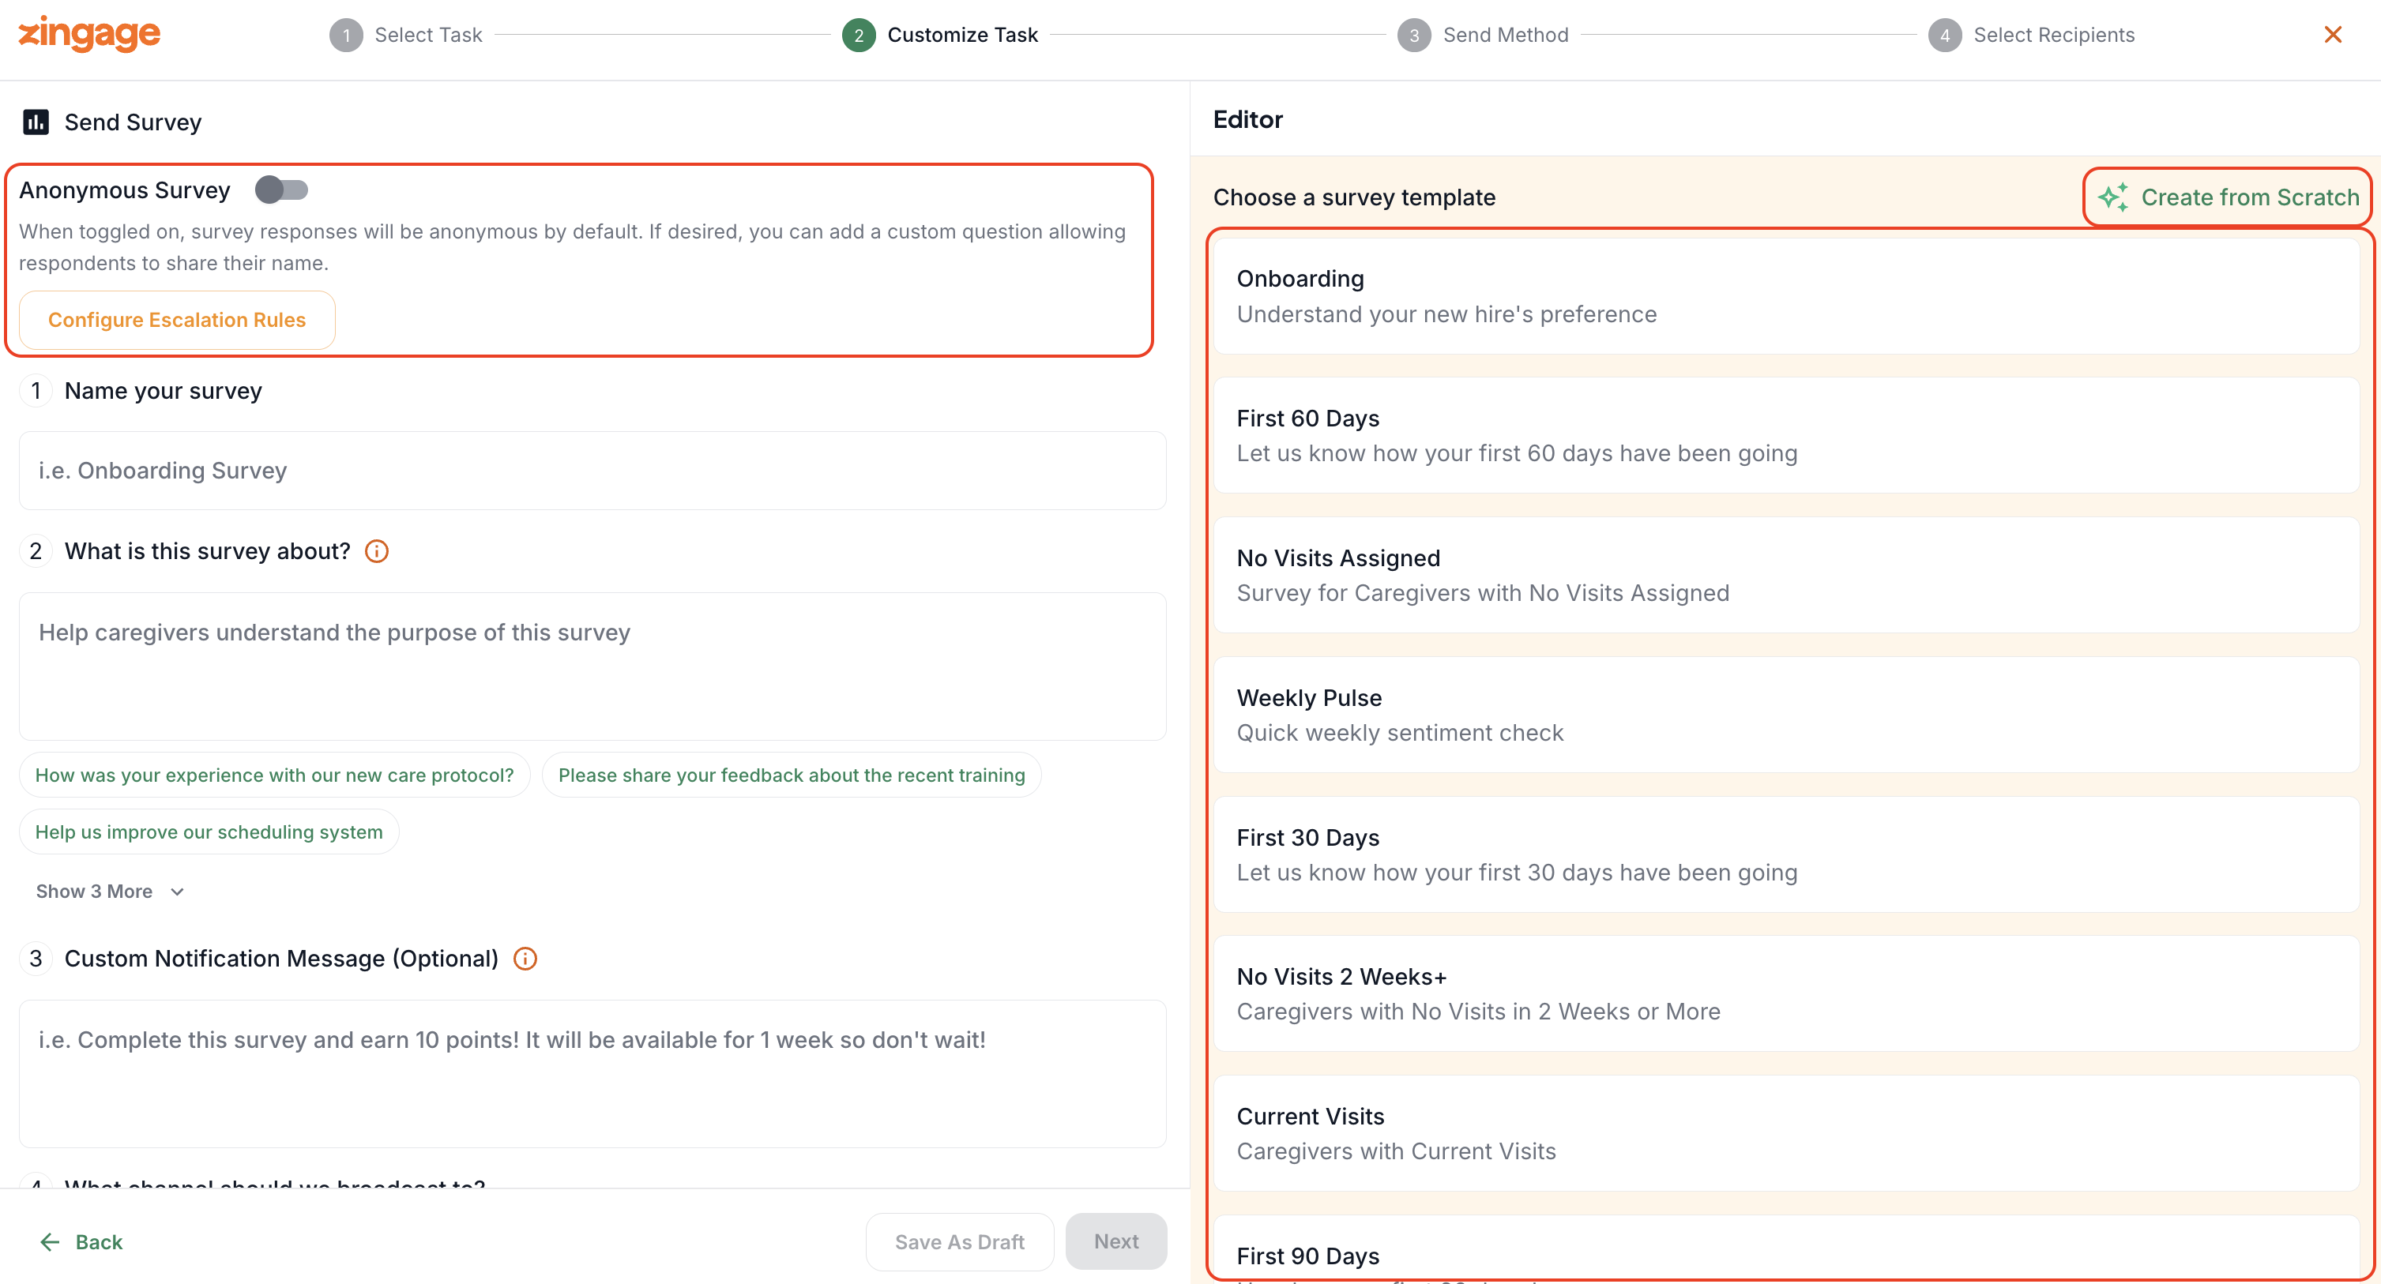
Task: Click step 4 Select Recipients circle
Action: click(x=1945, y=35)
